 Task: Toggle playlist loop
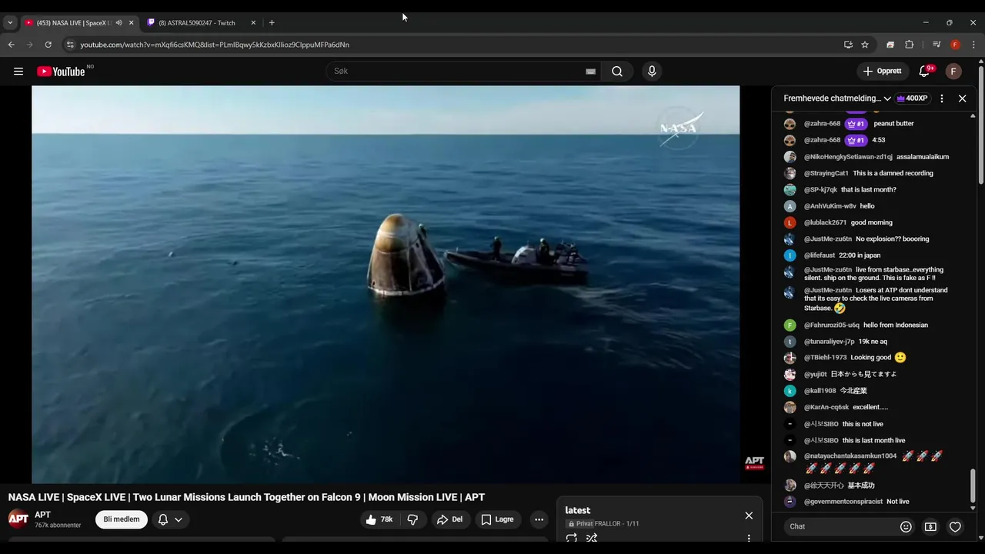click(572, 539)
